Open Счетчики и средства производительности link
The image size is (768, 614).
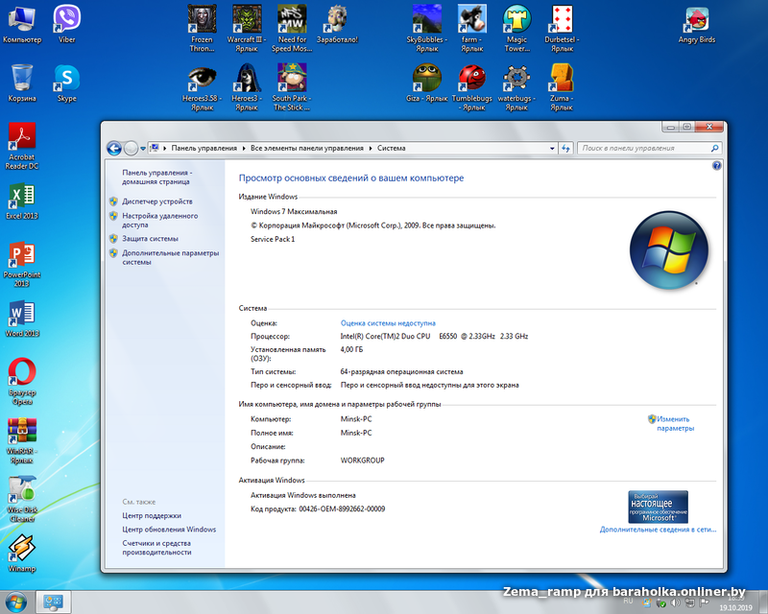coord(156,548)
